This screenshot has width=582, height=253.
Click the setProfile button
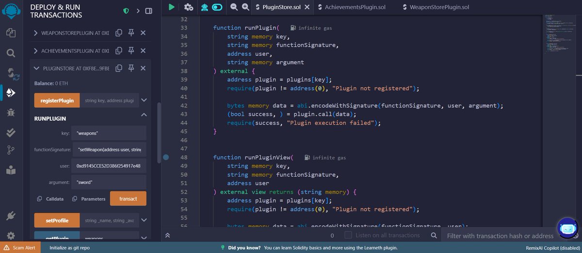pyautogui.click(x=56, y=220)
